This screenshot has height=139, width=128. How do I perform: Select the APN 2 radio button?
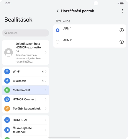point(58,42)
